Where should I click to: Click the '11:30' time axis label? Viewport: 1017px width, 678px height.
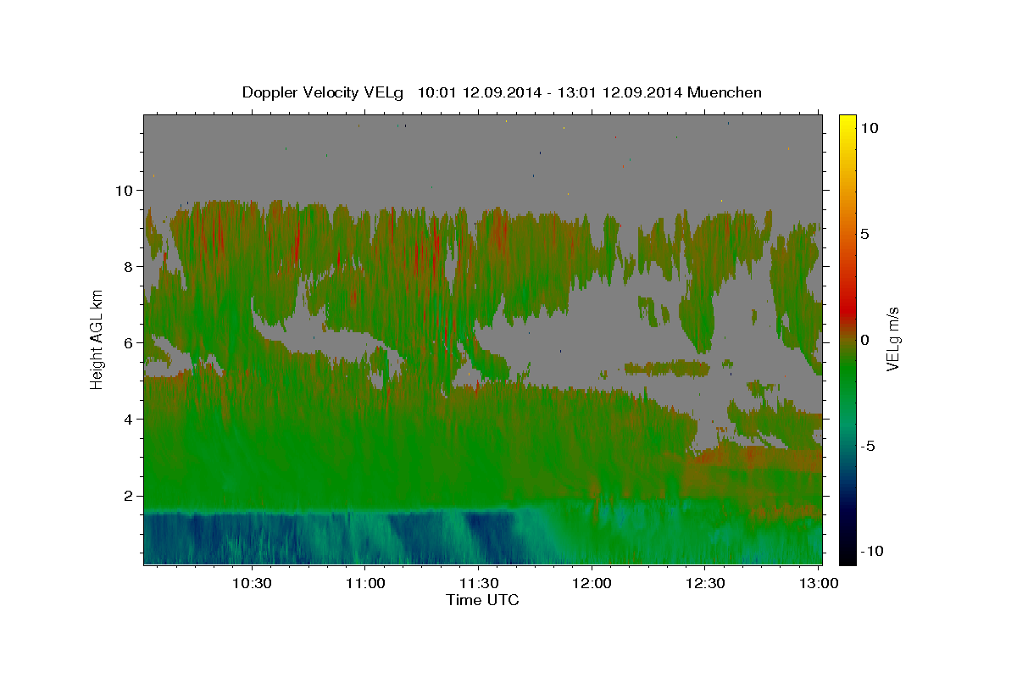click(478, 584)
